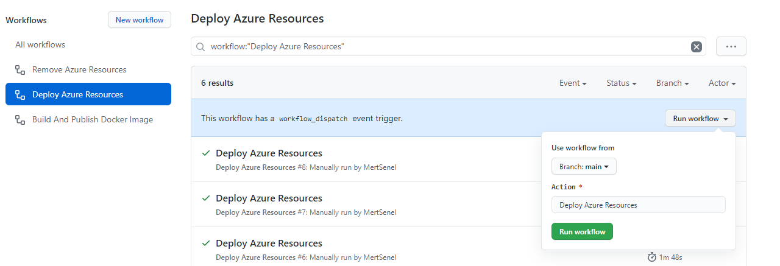Click the workflow icon beside Deploy Azure Resources

[x=20, y=95]
